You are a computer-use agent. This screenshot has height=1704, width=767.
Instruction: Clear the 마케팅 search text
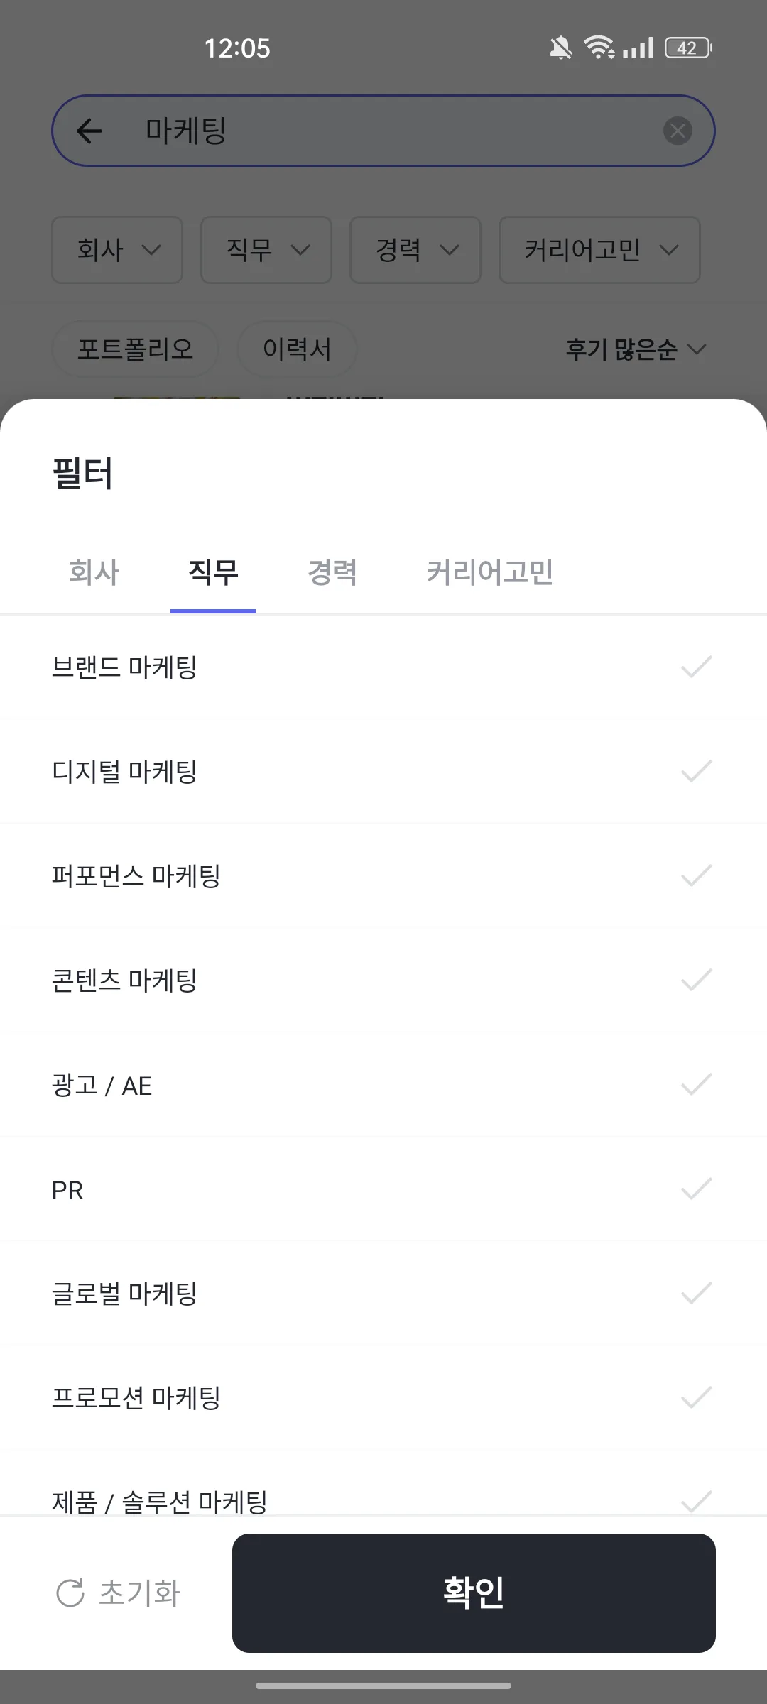pos(678,131)
